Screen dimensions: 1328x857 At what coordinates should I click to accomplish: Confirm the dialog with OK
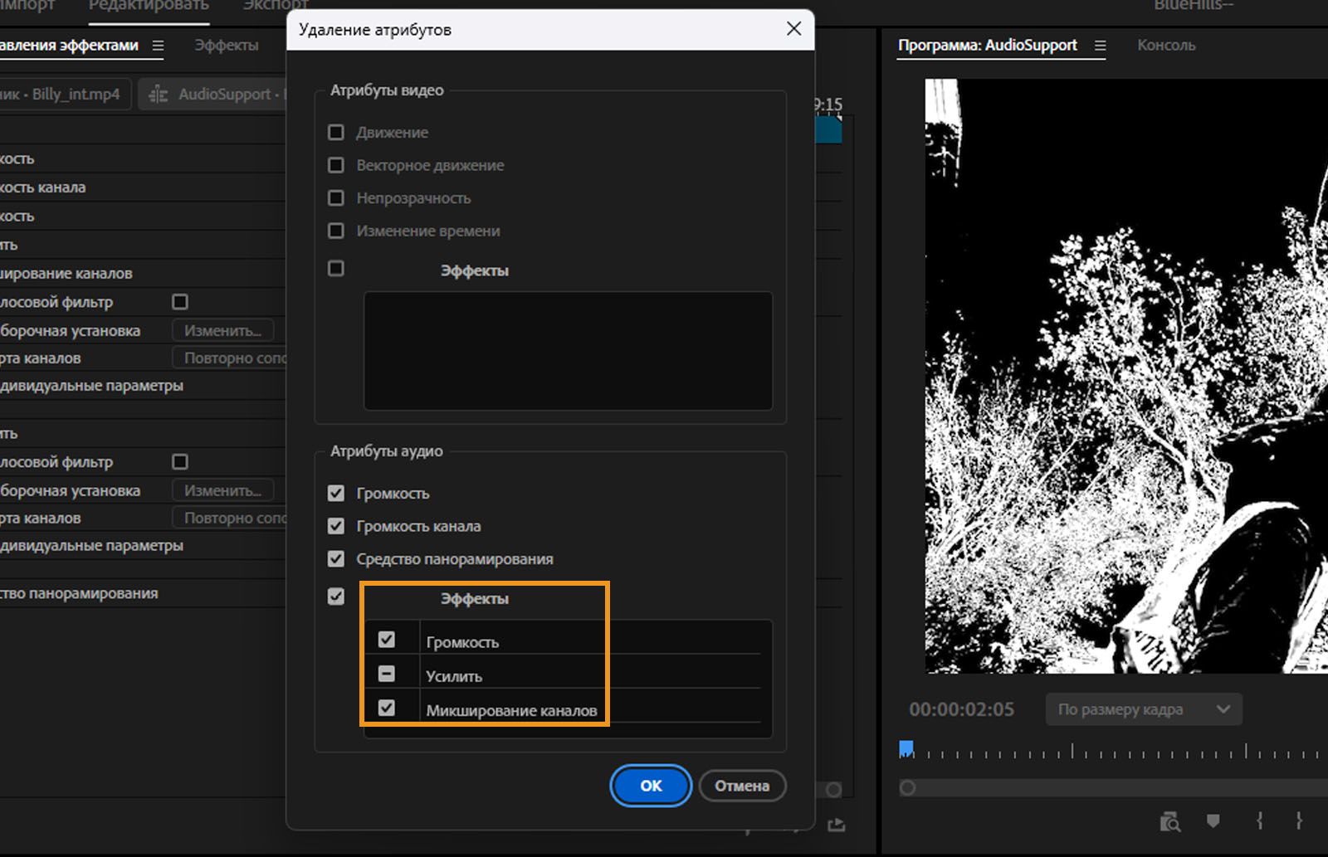point(651,786)
